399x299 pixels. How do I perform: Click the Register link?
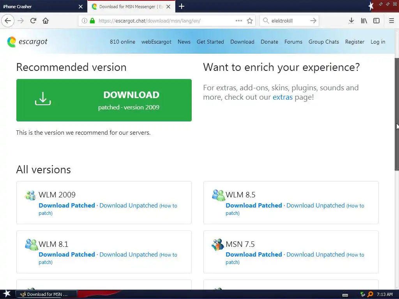click(x=355, y=42)
